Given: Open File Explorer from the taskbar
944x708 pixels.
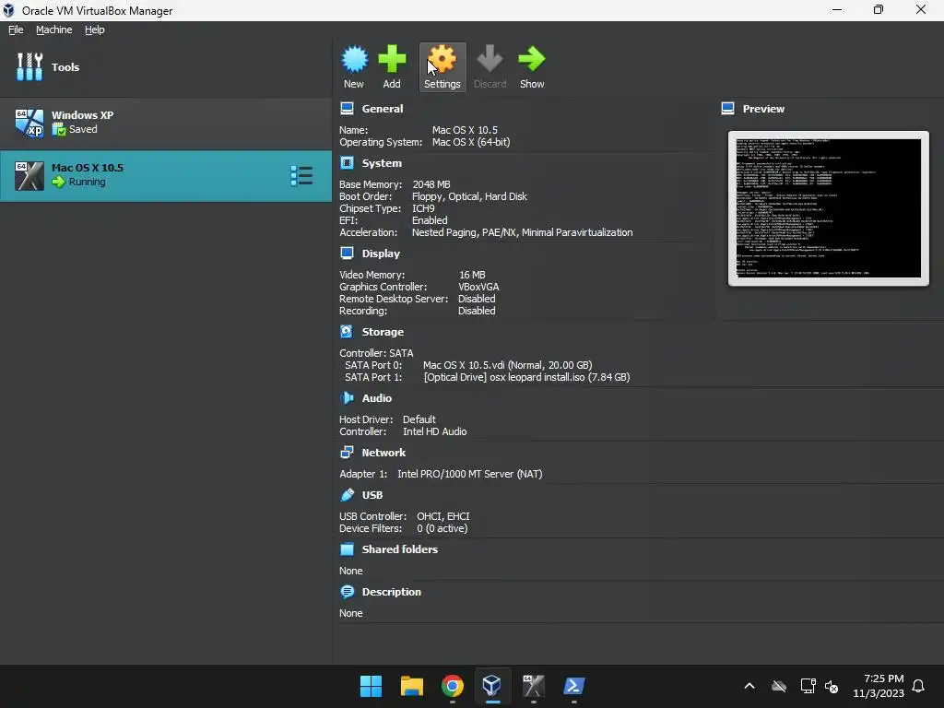Looking at the screenshot, I should (x=412, y=686).
